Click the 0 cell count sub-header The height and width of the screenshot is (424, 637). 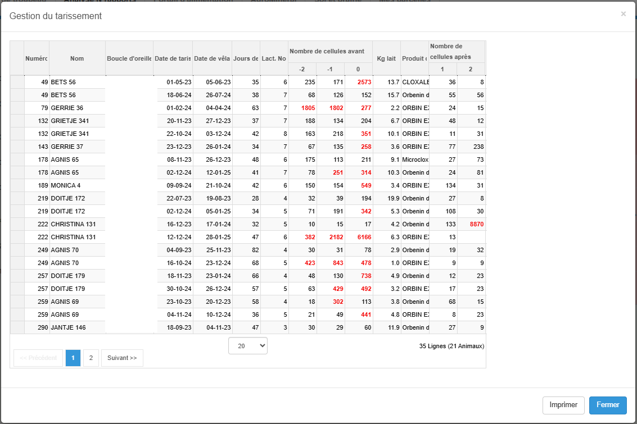(x=358, y=69)
